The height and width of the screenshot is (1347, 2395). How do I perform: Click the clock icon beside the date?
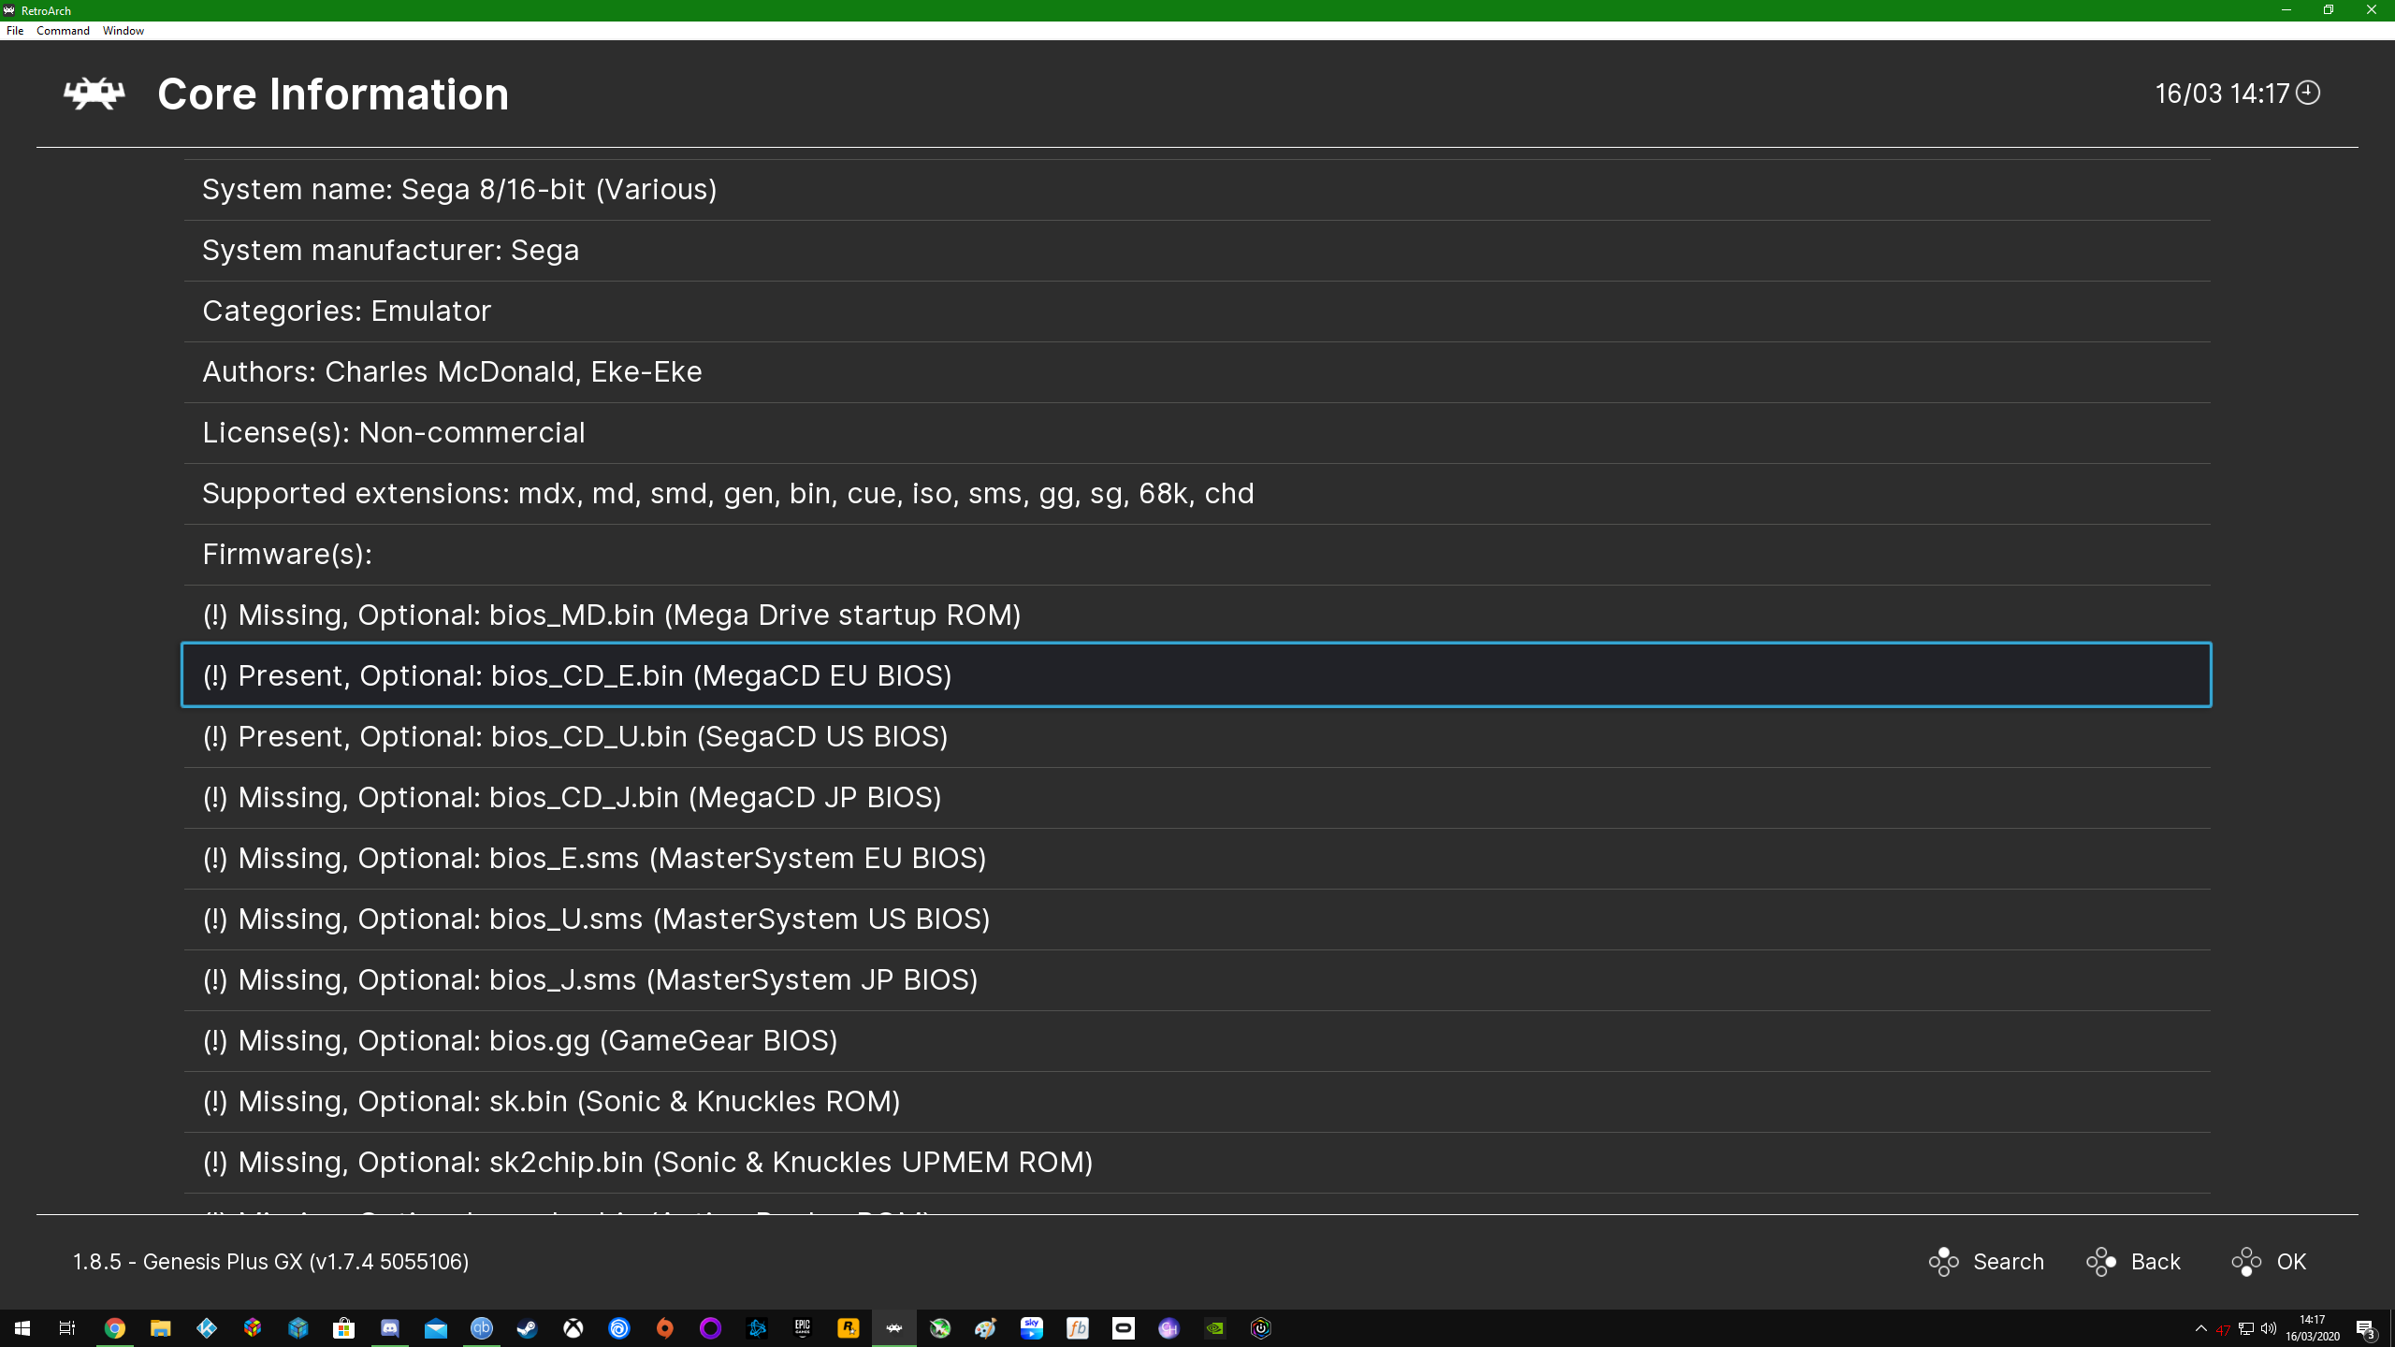[x=2308, y=93]
